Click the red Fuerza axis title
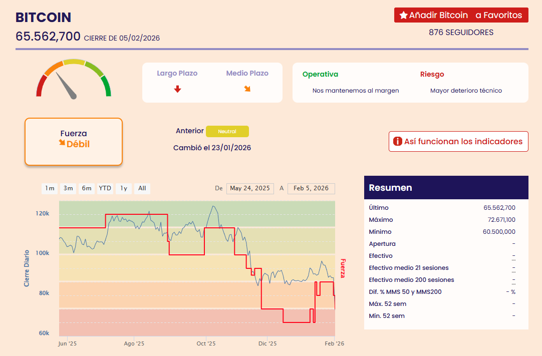The image size is (542, 356). tap(343, 268)
